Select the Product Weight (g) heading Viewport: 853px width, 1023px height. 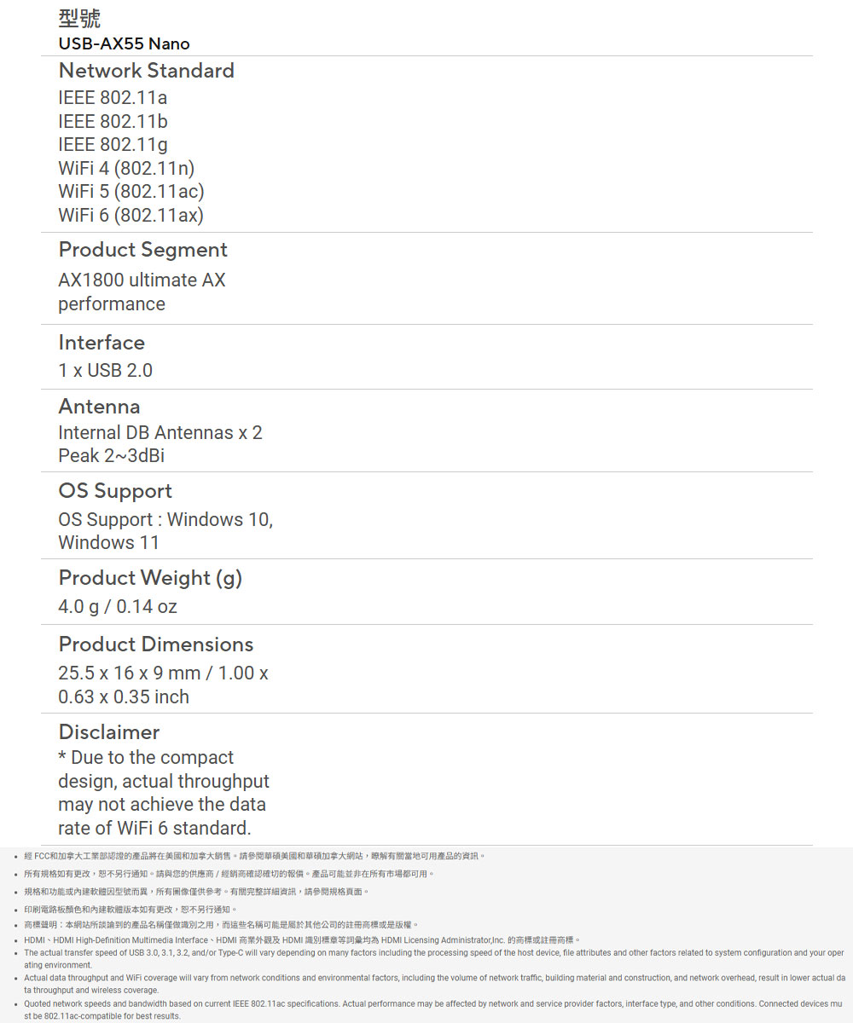(x=151, y=579)
